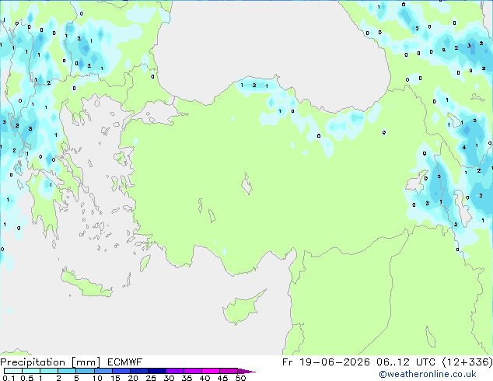
Task: Click the 10–15 mm legend color swatch
Action: click(x=103, y=371)
